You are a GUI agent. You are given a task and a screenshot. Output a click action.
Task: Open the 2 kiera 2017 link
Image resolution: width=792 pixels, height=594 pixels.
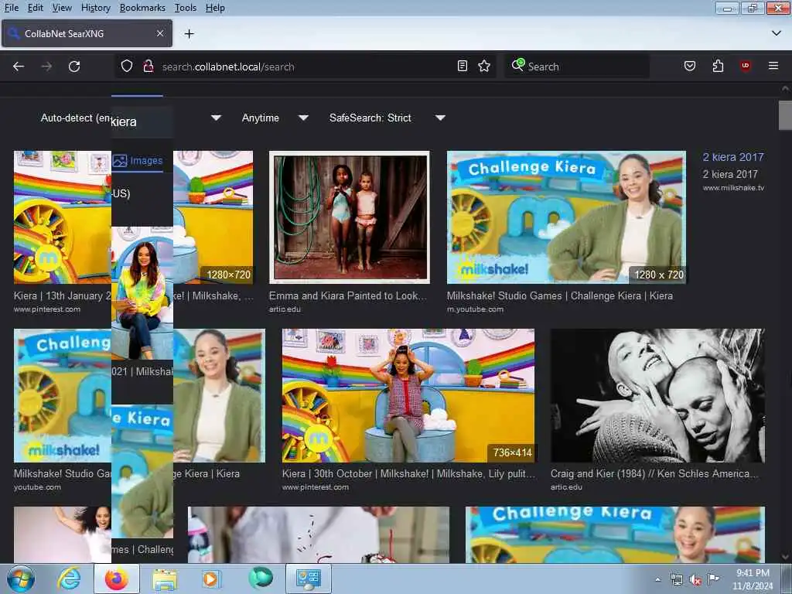(x=733, y=157)
